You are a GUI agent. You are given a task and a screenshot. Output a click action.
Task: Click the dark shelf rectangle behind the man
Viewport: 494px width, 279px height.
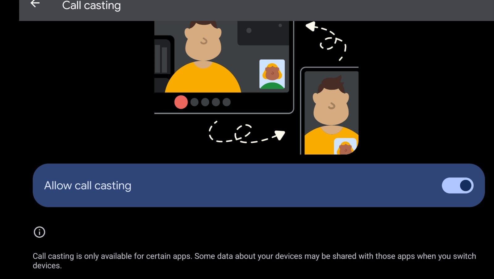click(x=263, y=33)
